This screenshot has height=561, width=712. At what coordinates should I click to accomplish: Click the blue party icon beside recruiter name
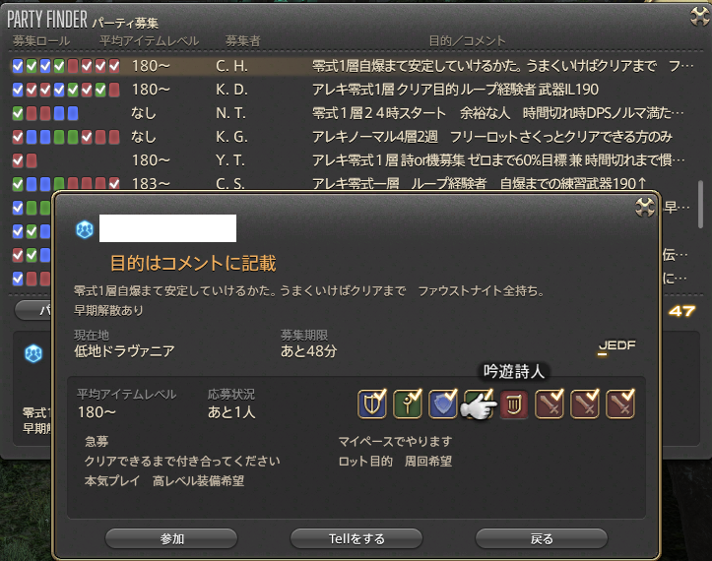[85, 229]
